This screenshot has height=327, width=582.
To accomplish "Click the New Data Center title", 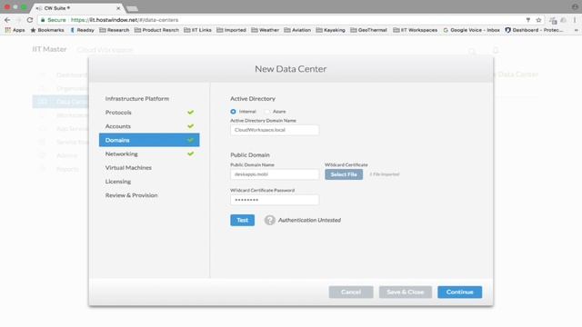I will 291,69.
